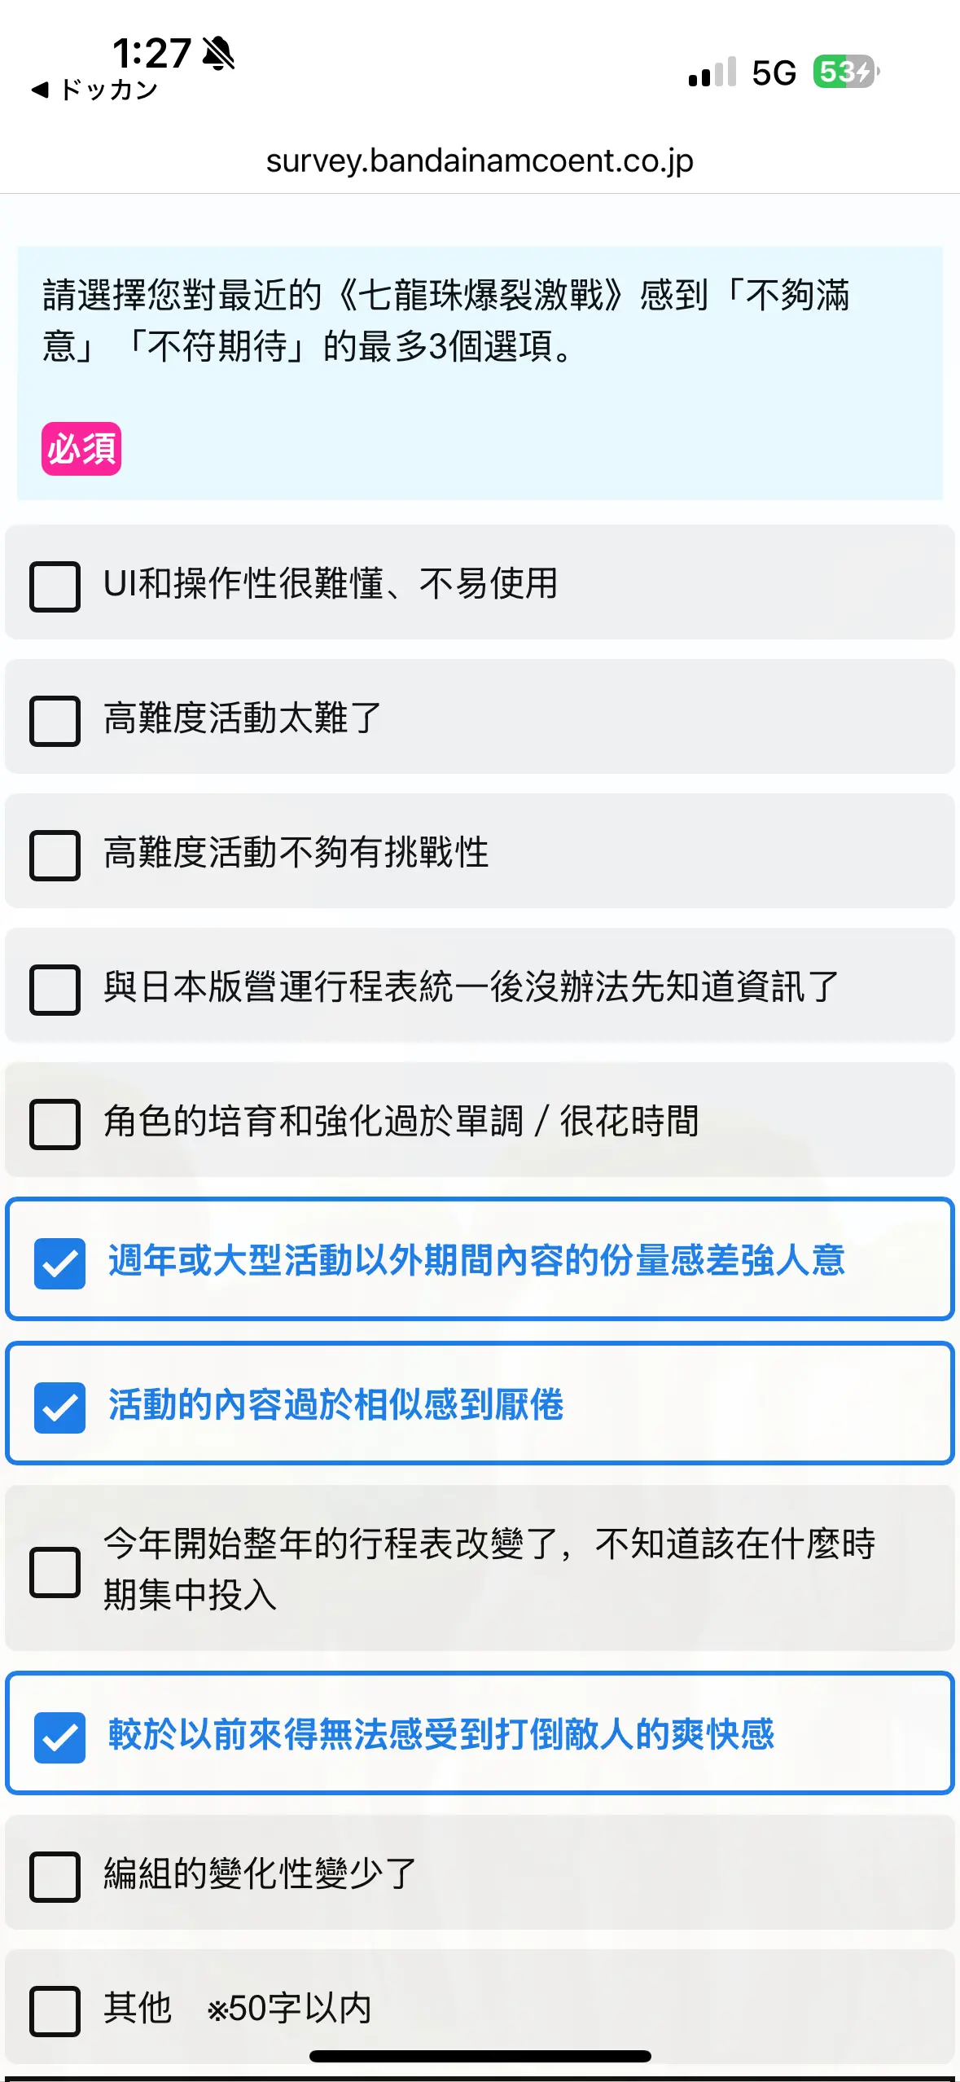
Task: Tap the muted bell icon in status bar
Action: click(218, 54)
